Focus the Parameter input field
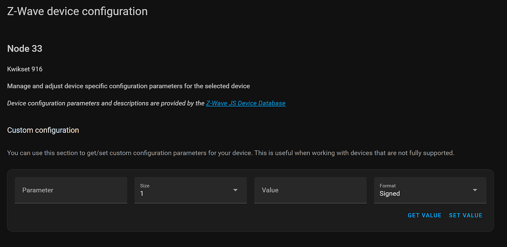 click(x=71, y=190)
